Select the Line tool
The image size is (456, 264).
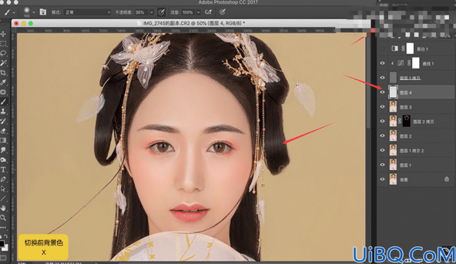pos(3,198)
